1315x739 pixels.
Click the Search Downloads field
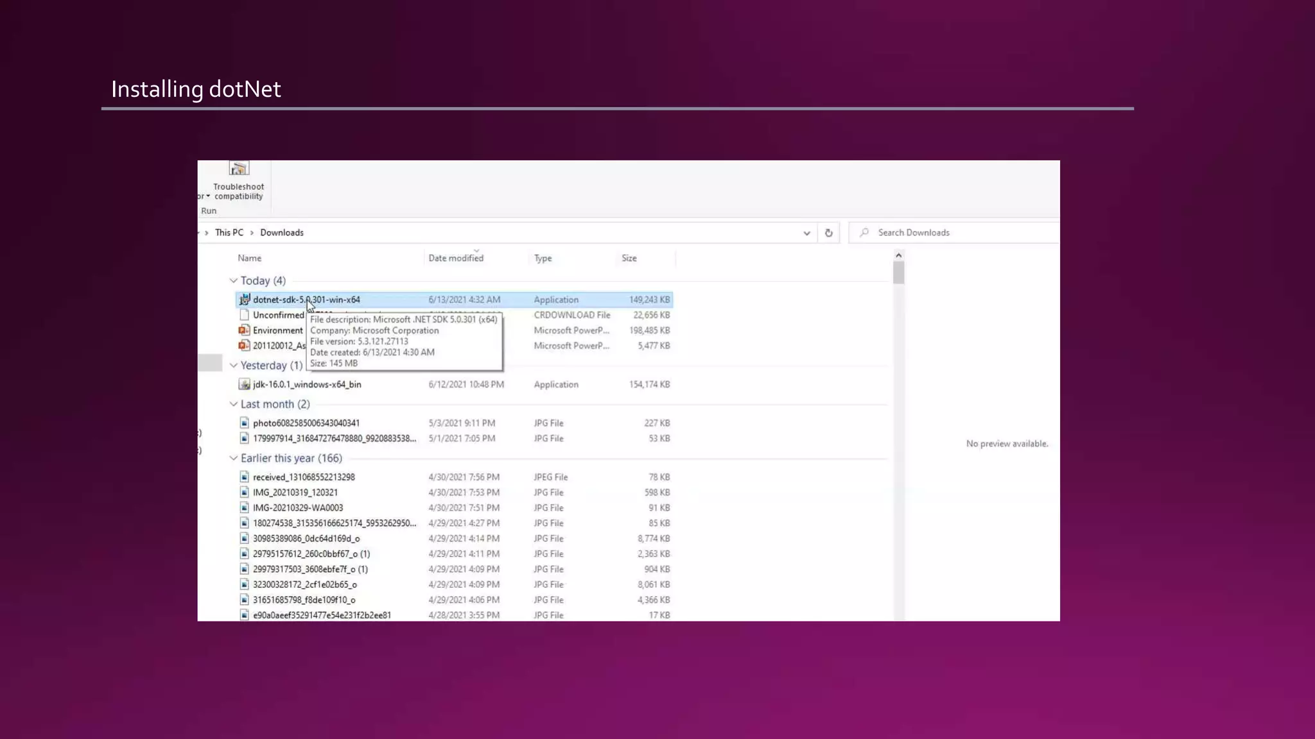tap(954, 233)
